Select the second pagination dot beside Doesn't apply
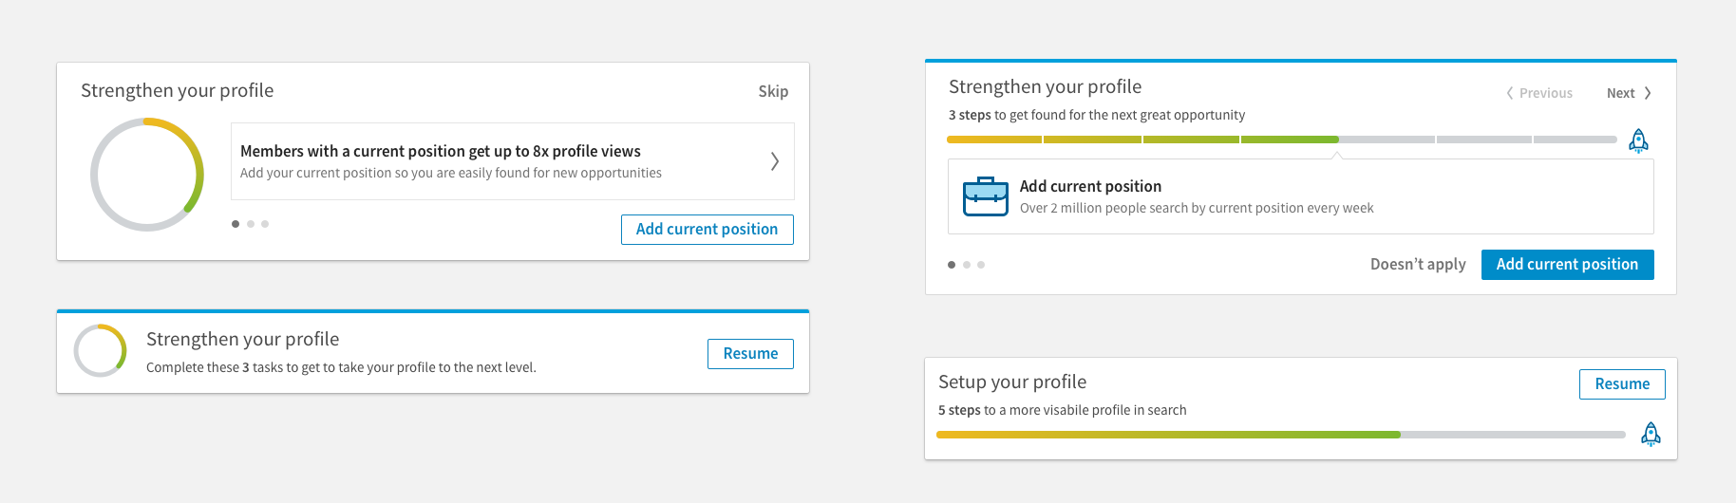Screen dimensions: 1736x503 coord(967,265)
